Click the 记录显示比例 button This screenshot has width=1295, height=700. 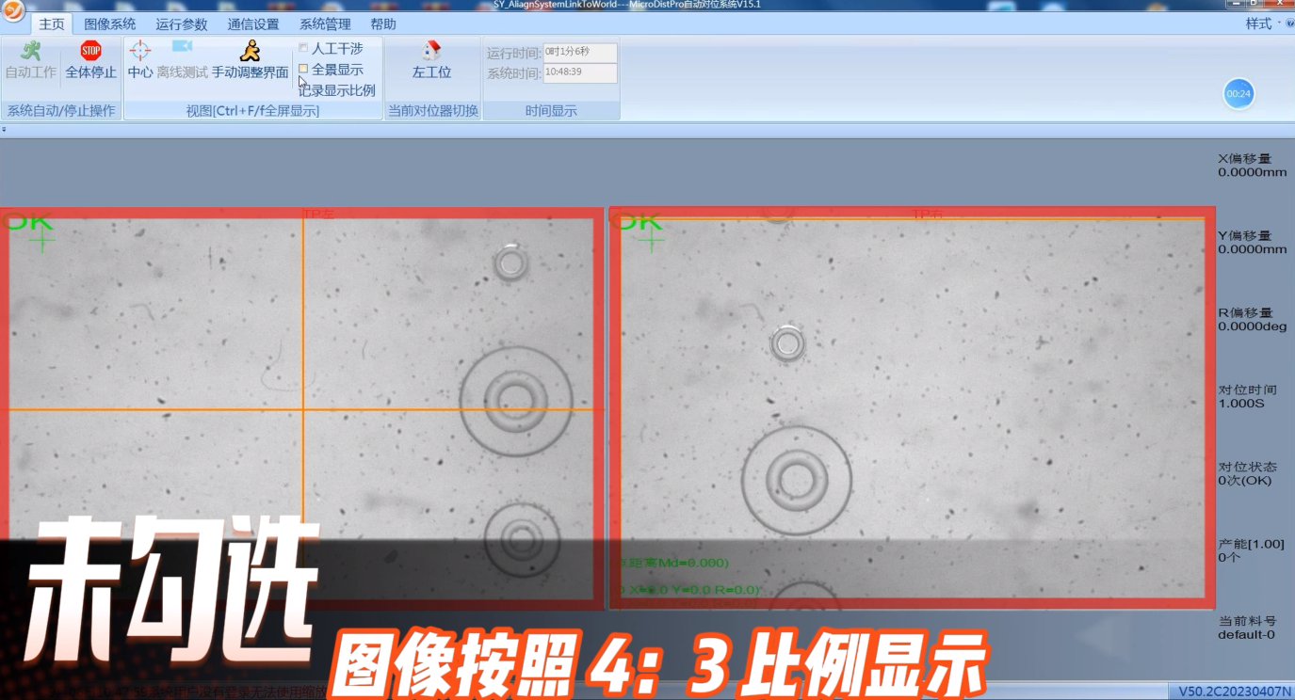[x=337, y=90]
